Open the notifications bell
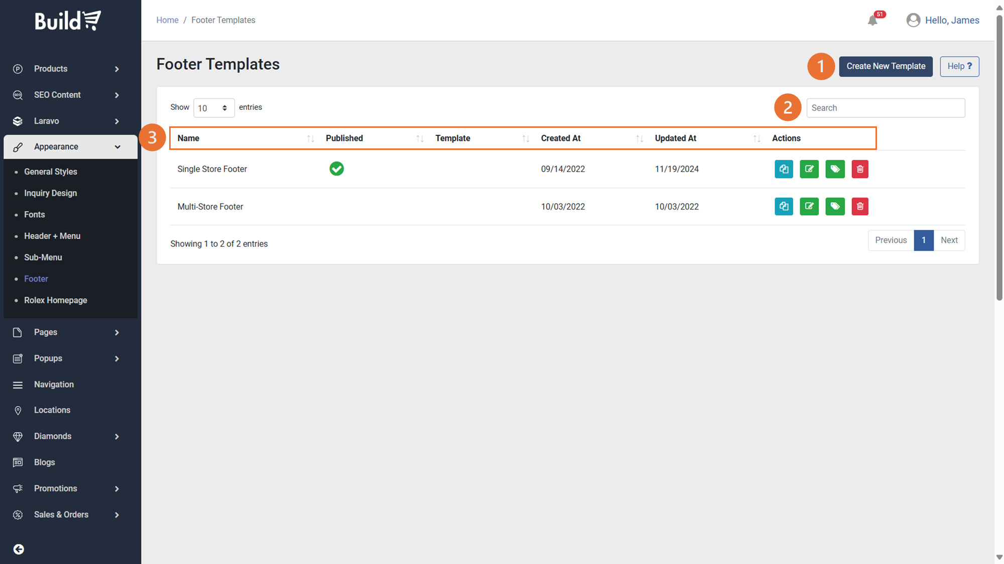This screenshot has width=1004, height=564. pyautogui.click(x=872, y=21)
